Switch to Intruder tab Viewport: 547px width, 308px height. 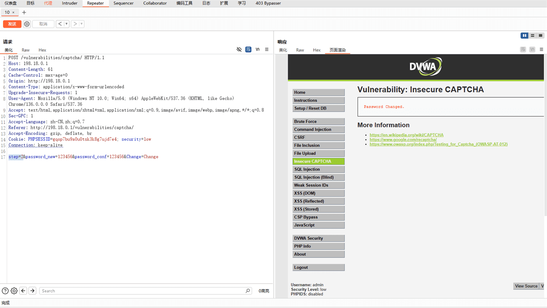click(x=70, y=3)
